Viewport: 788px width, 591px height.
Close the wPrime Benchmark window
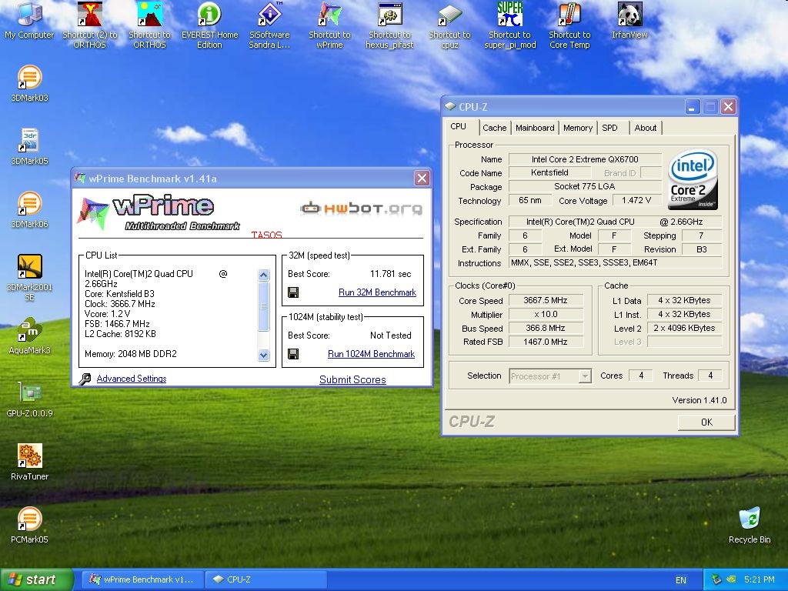pyautogui.click(x=422, y=178)
